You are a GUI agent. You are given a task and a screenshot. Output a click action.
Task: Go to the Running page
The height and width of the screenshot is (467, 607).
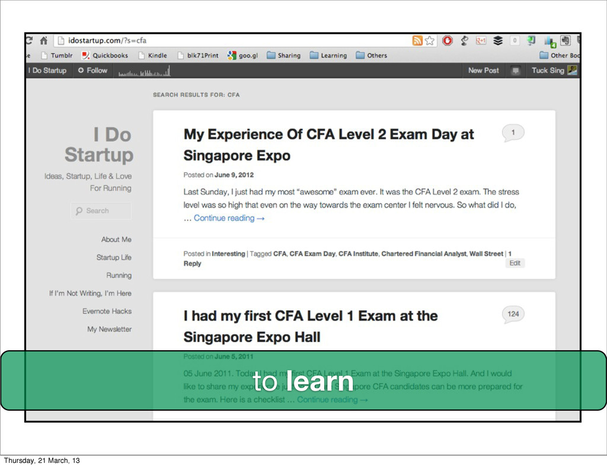(119, 276)
